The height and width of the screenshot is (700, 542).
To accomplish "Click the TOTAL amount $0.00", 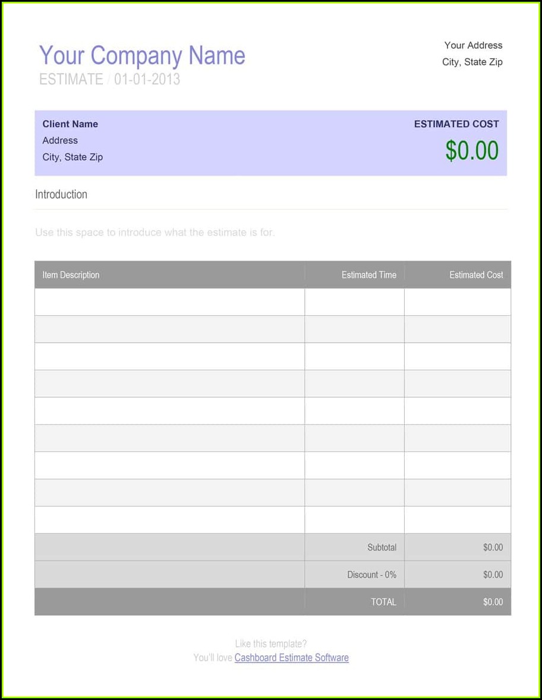I will click(493, 602).
